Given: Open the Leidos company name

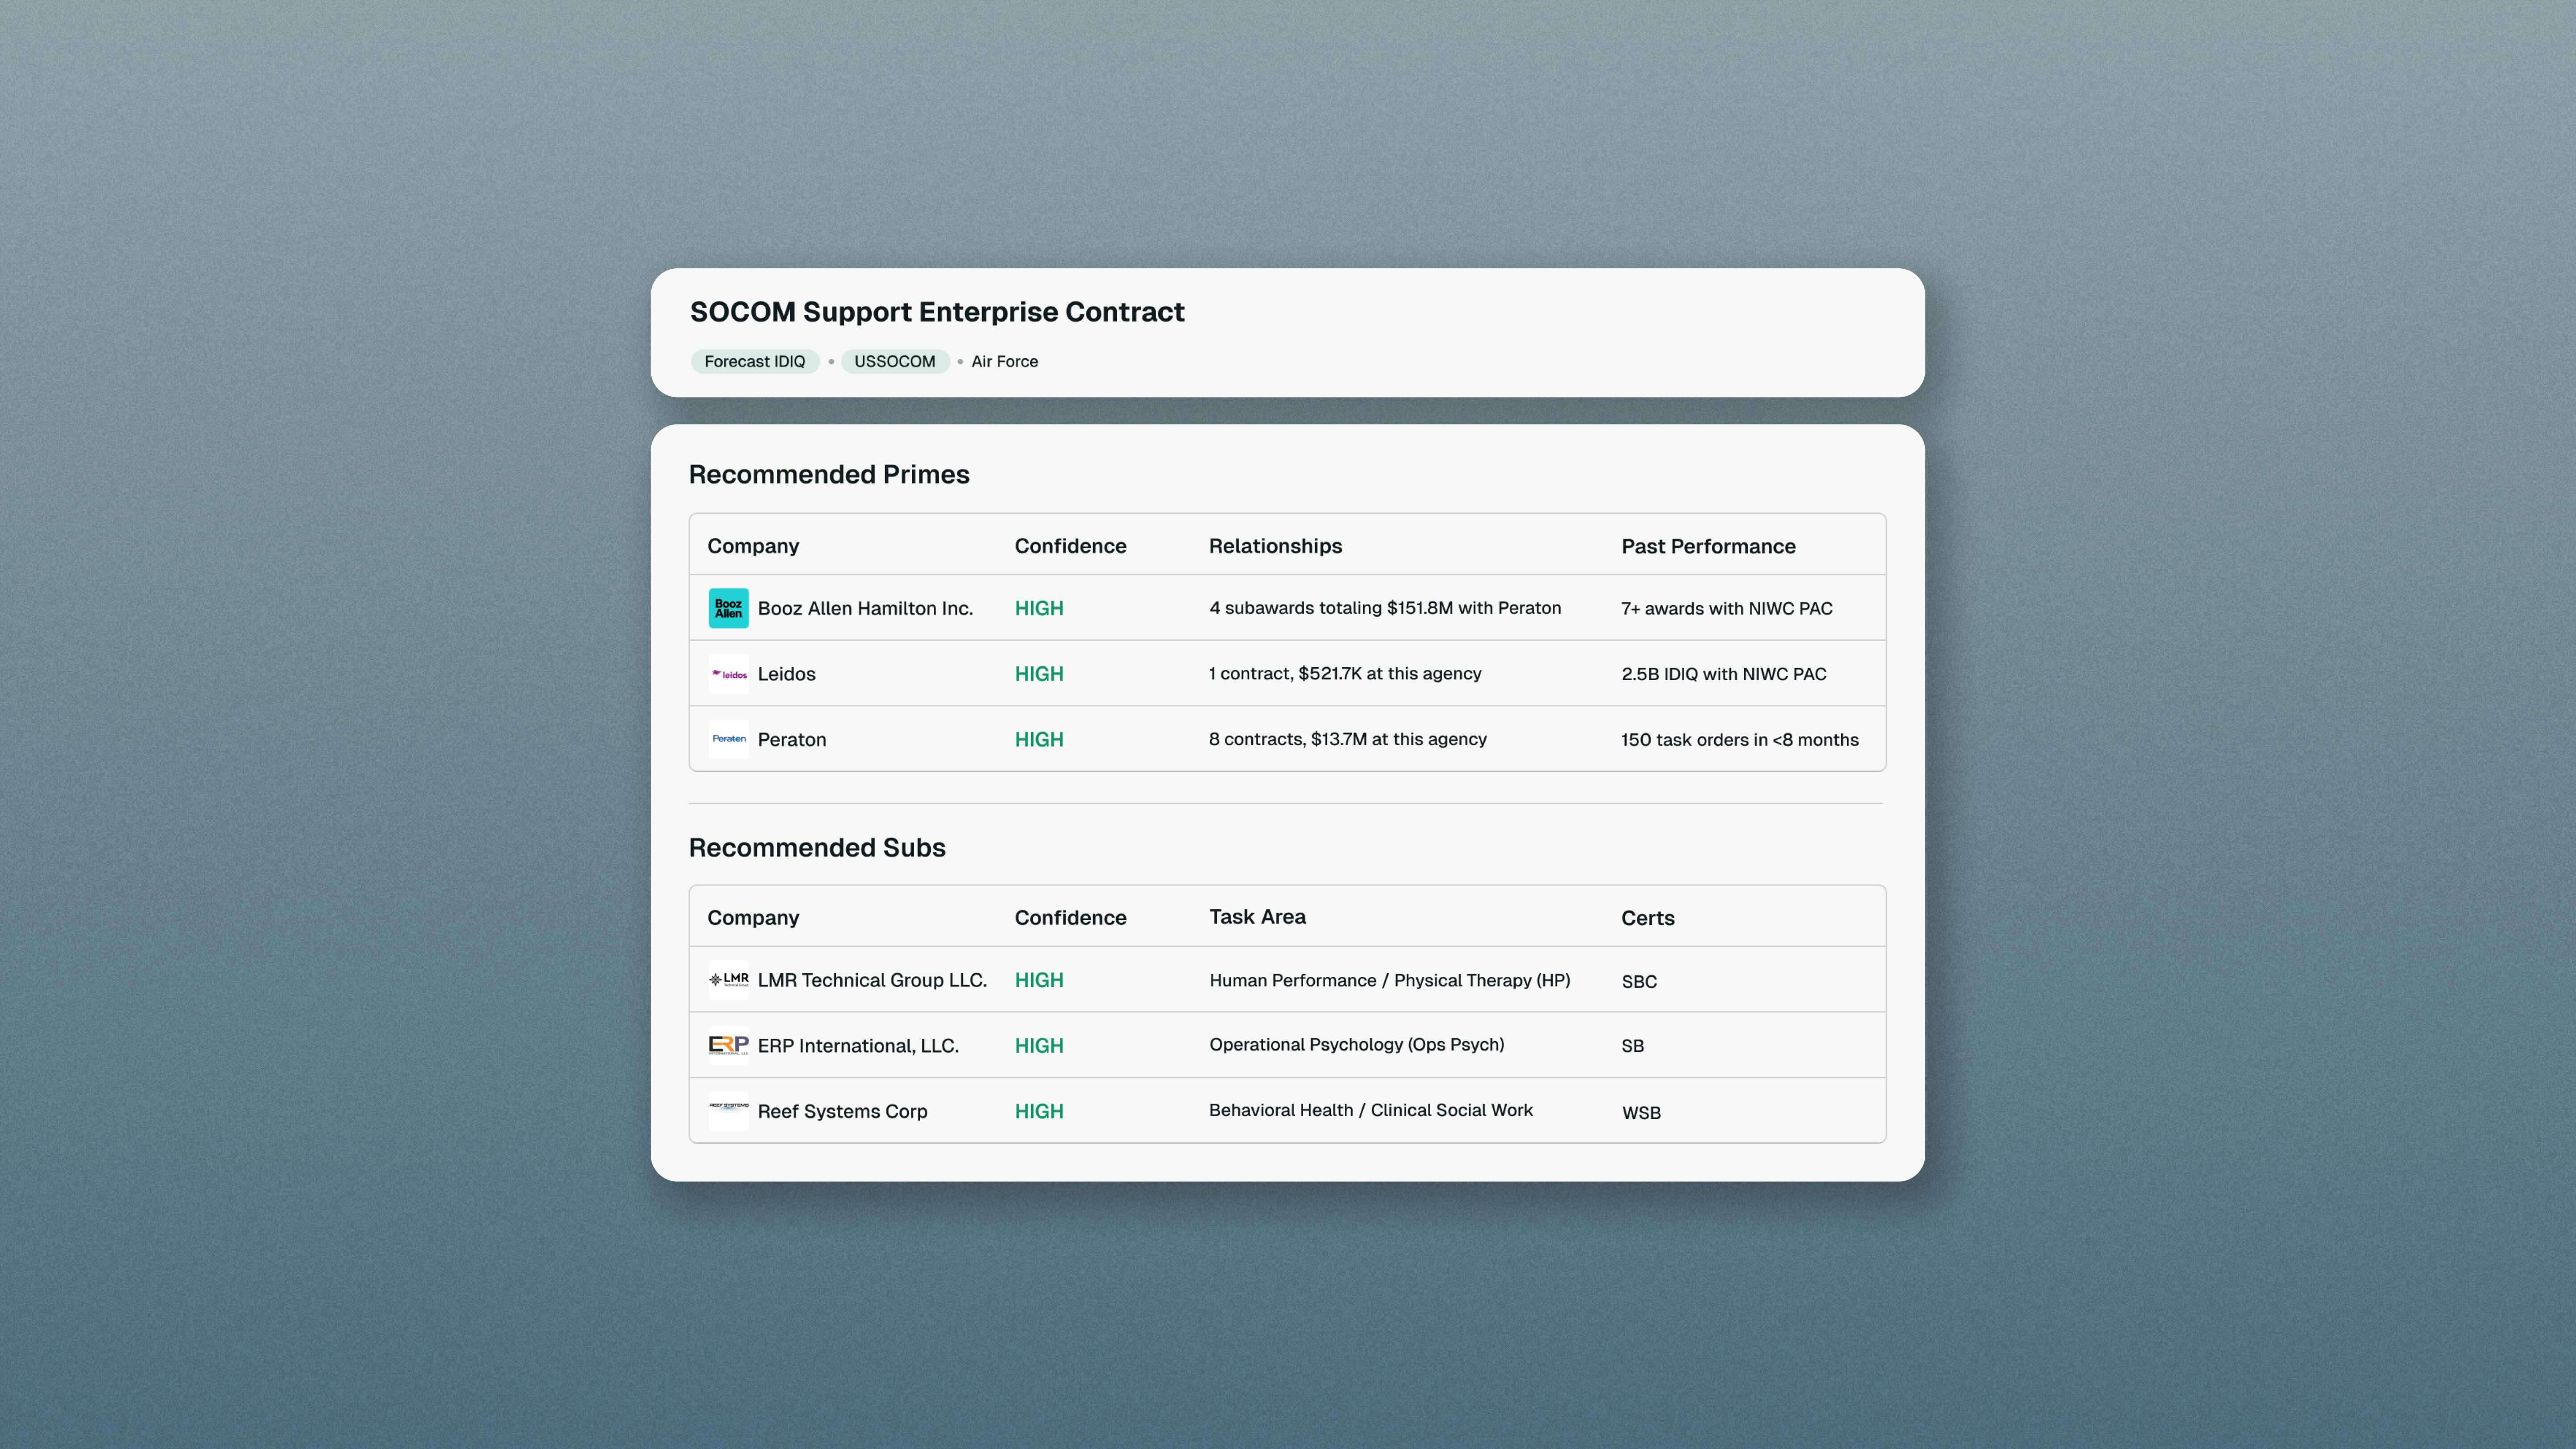Looking at the screenshot, I should coord(786,674).
